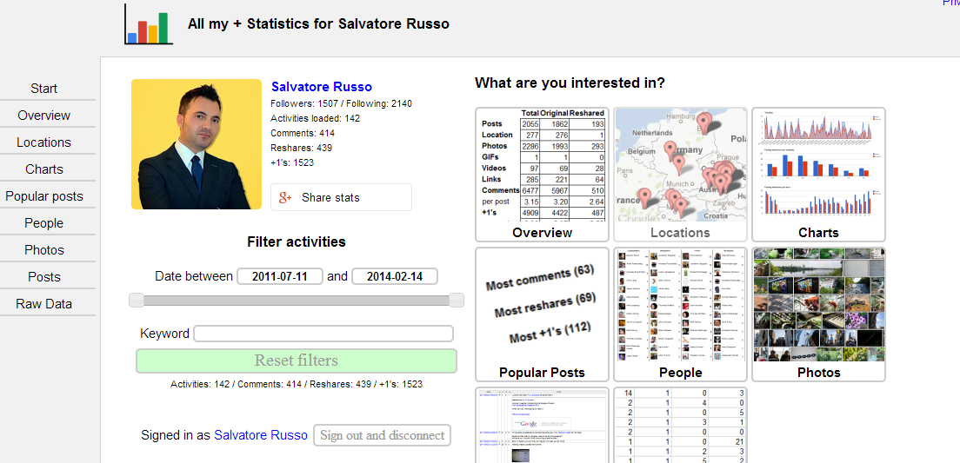This screenshot has height=463, width=960.
Task: Click the Comments: 414 profile stat
Action: (x=303, y=133)
